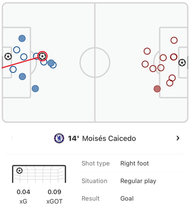Go to previous shot with faded left chevron
The width and height of the screenshot is (191, 209).
tap(13, 138)
